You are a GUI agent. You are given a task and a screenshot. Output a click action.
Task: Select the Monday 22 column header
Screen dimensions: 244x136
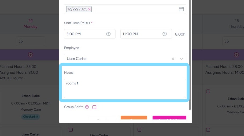click(31, 24)
